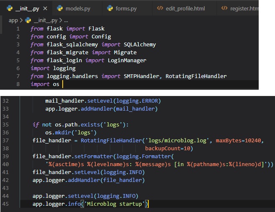
Task: Click the Python file icon in the breadcrumb
Action: (x=28, y=20)
